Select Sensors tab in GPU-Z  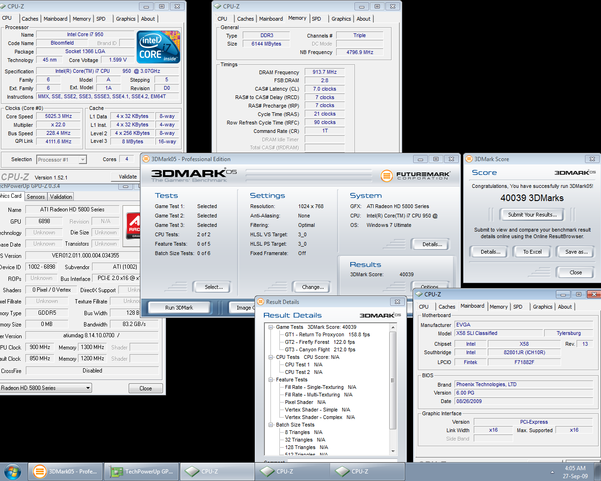pos(36,197)
